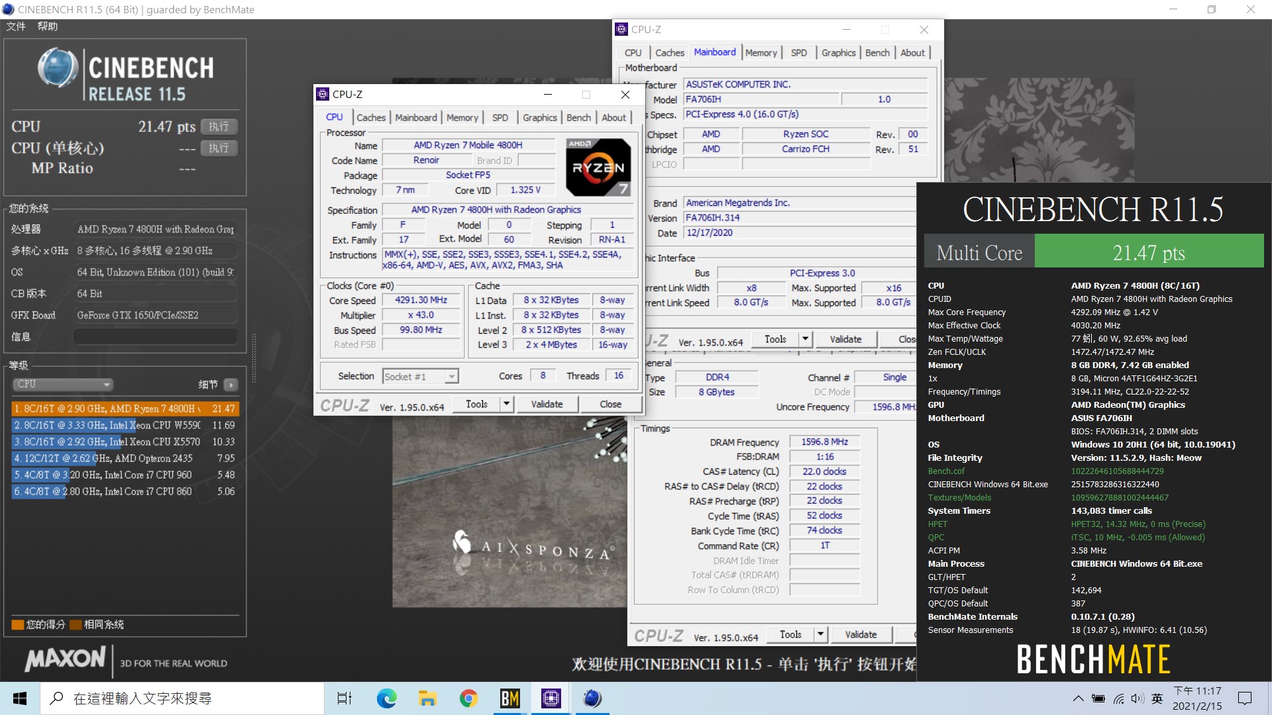Expand Tools dropdown arrow in Memory CPU-Z
1272x715 pixels.
[x=821, y=634]
